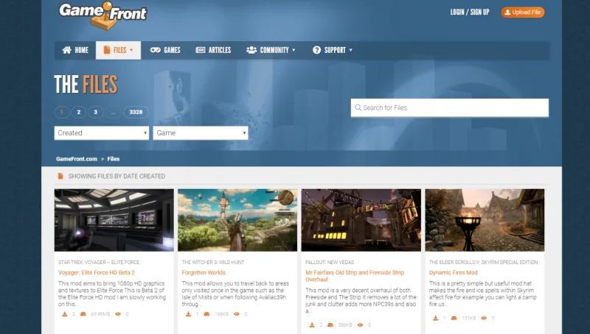Click download icon under Voyager Elite Force mod
This screenshot has height=334, width=590.
click(65, 314)
